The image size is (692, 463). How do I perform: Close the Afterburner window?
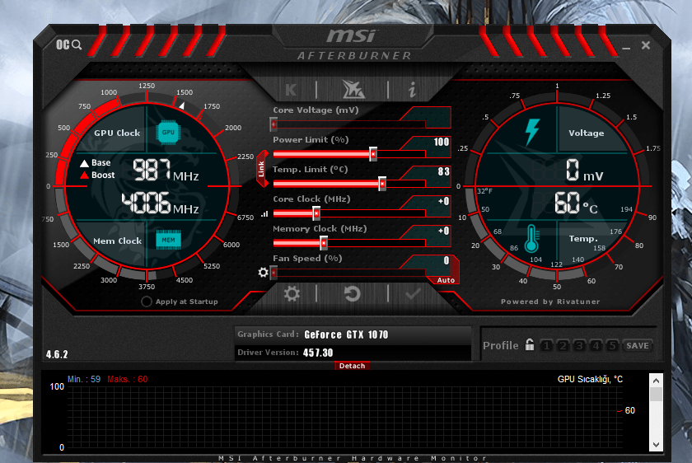click(x=646, y=45)
